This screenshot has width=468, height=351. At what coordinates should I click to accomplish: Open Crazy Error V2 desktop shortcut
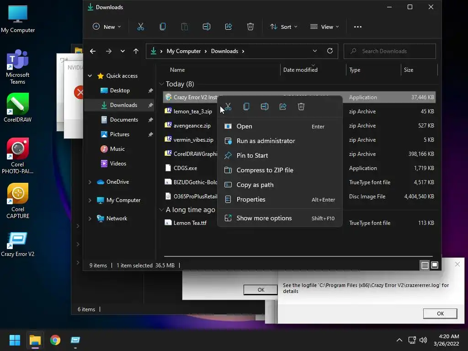(x=18, y=245)
